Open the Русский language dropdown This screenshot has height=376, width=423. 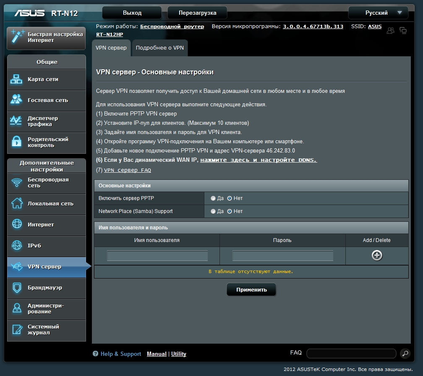[x=378, y=13]
